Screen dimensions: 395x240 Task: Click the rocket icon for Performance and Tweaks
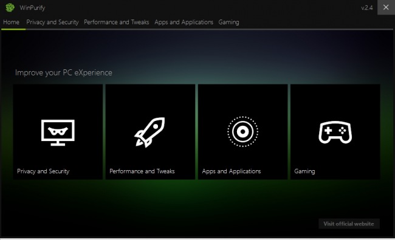tap(149, 132)
